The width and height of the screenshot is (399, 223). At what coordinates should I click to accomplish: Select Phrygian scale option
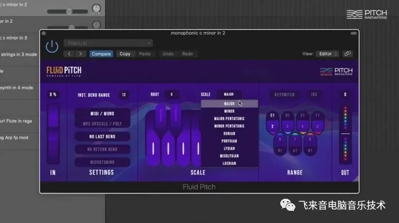(x=229, y=141)
